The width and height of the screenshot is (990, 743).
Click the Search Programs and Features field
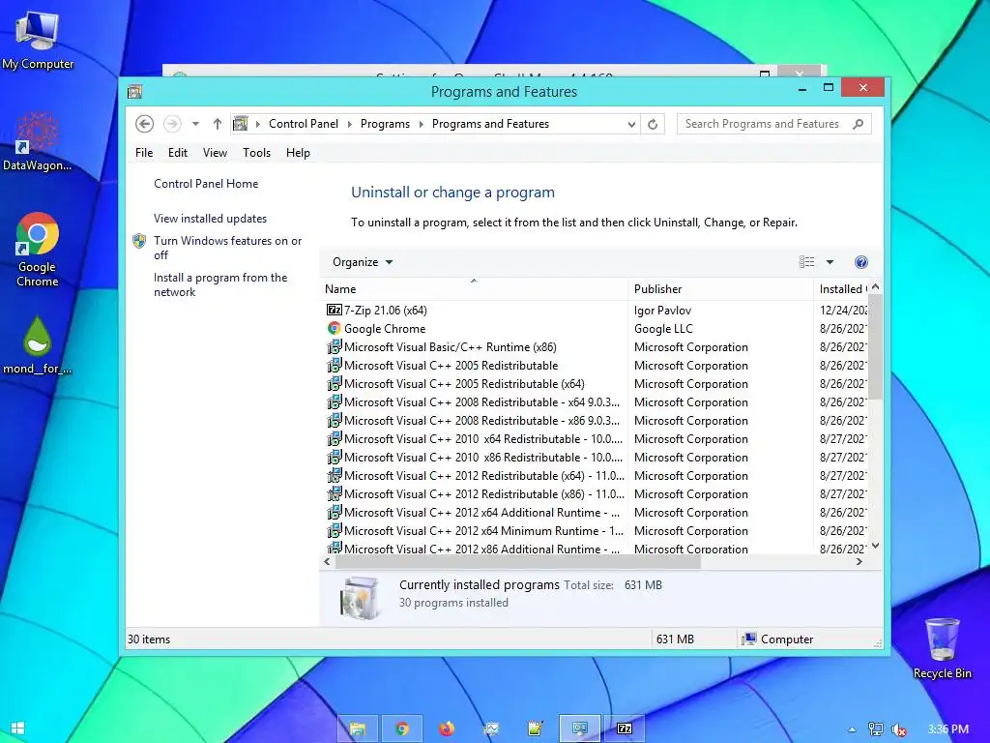pyautogui.click(x=774, y=124)
